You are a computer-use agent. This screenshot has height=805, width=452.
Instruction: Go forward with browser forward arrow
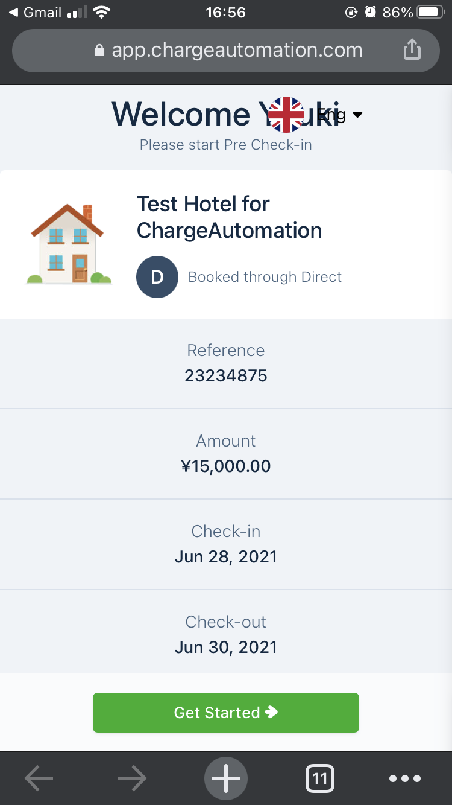point(132,779)
